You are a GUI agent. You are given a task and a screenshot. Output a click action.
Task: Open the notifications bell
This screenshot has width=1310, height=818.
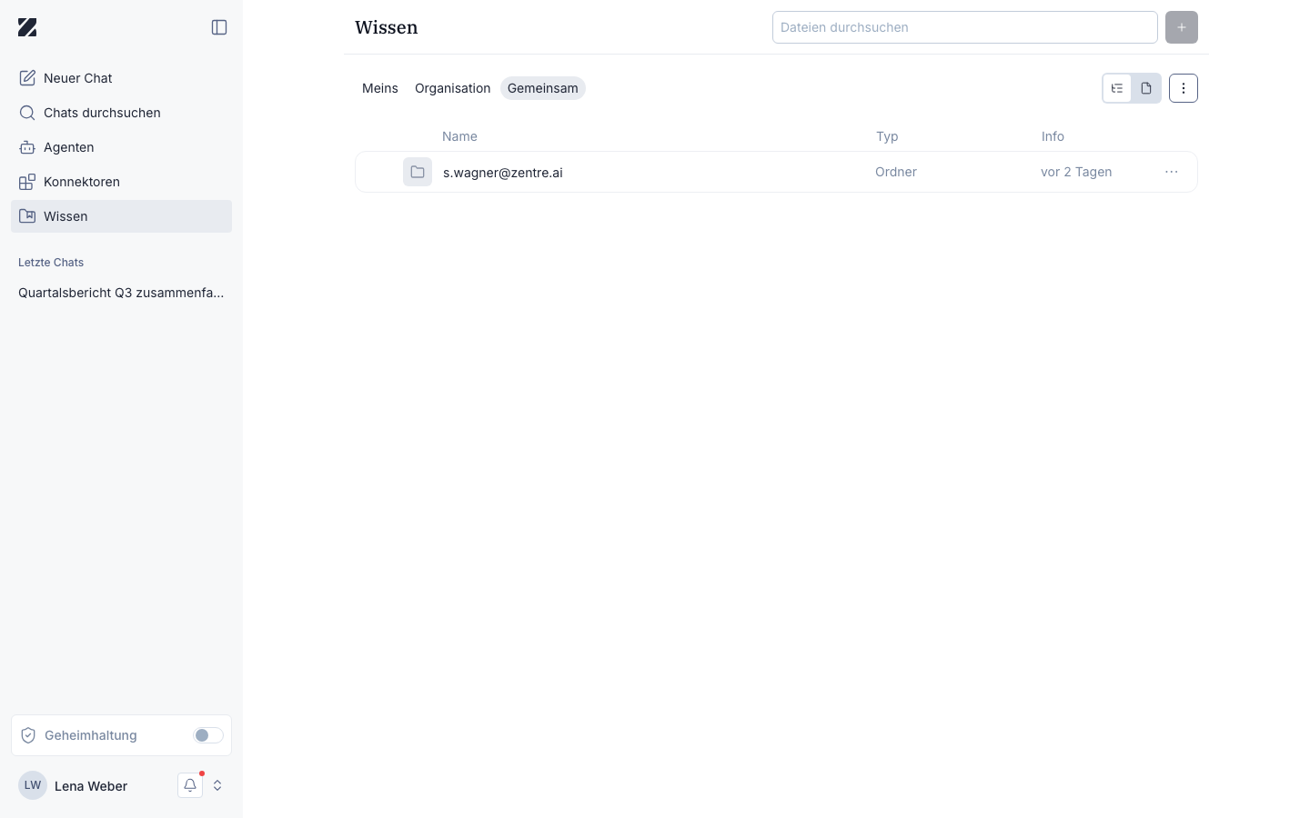(x=190, y=785)
